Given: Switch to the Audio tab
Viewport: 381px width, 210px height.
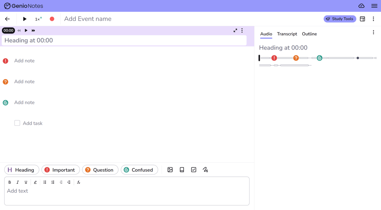Looking at the screenshot, I should tap(266, 34).
